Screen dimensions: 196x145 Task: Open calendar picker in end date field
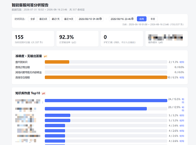click(132, 19)
